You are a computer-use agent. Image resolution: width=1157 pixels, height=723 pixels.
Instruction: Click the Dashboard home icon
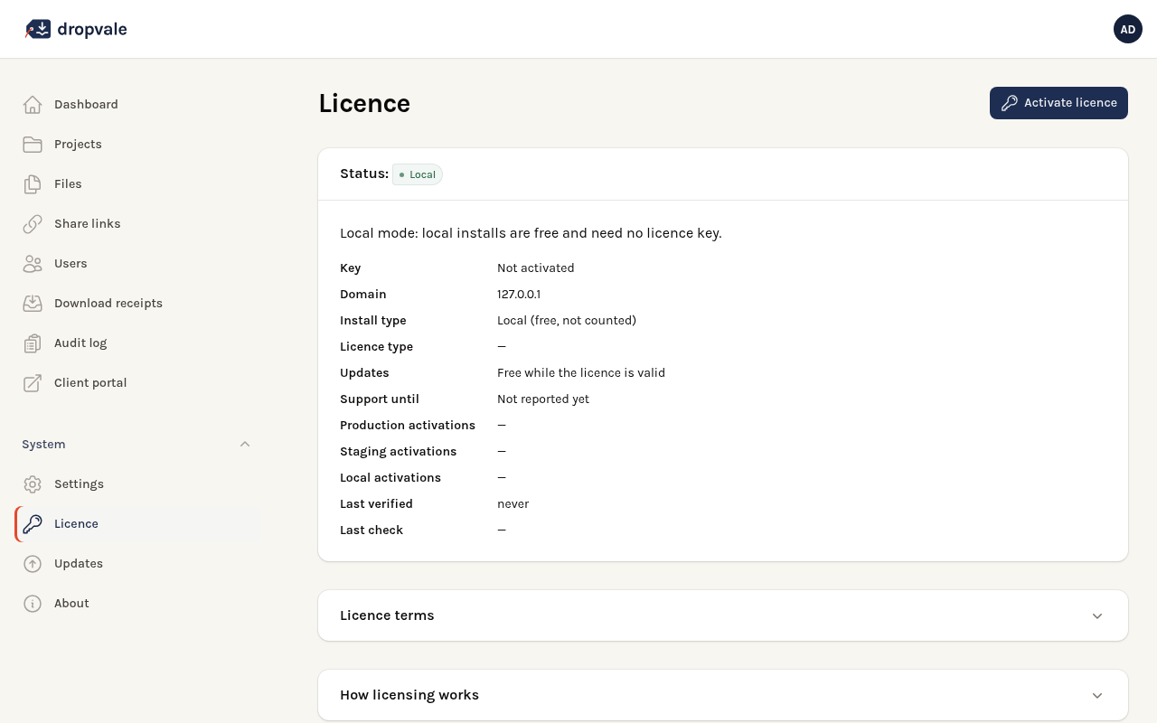tap(33, 105)
